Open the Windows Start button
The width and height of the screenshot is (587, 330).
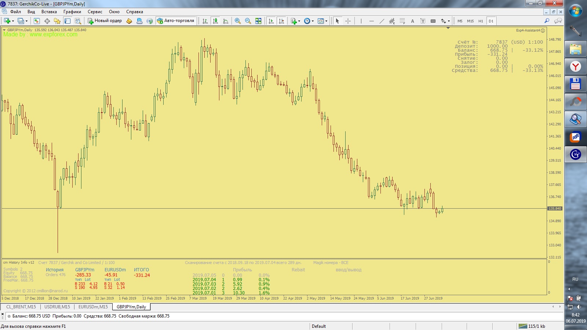[x=575, y=11]
